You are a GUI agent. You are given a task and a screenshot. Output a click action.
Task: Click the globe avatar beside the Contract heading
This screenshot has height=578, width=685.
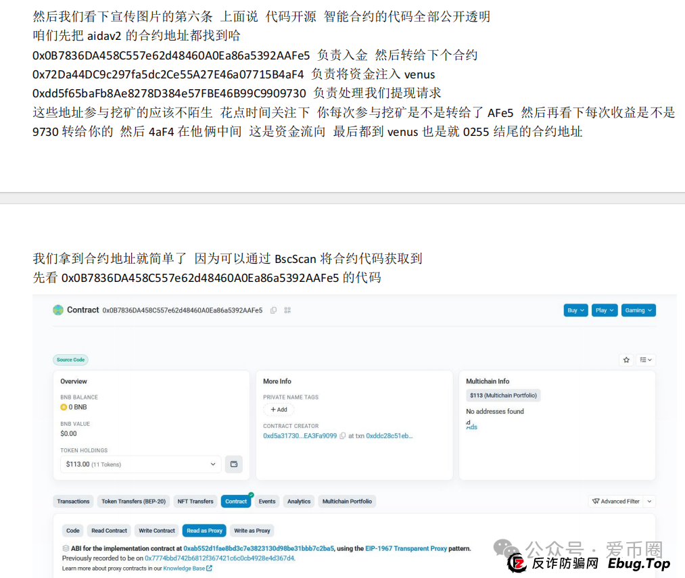coord(58,309)
